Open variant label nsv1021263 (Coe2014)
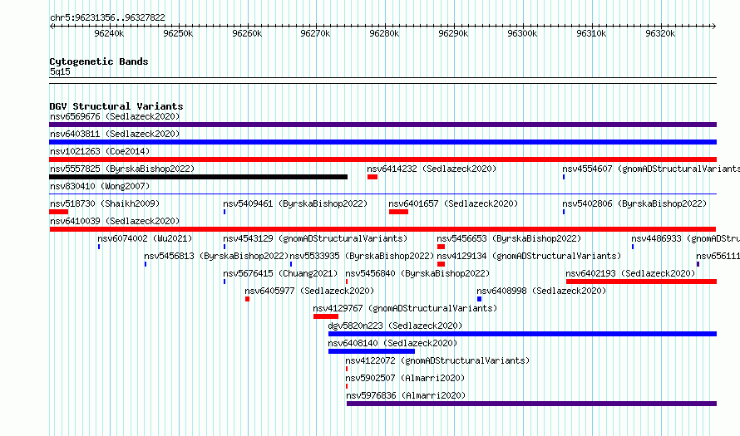 tap(100, 151)
